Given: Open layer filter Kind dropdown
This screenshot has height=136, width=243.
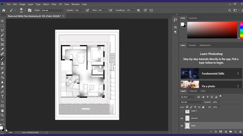Looking at the screenshot, I should (188, 97).
